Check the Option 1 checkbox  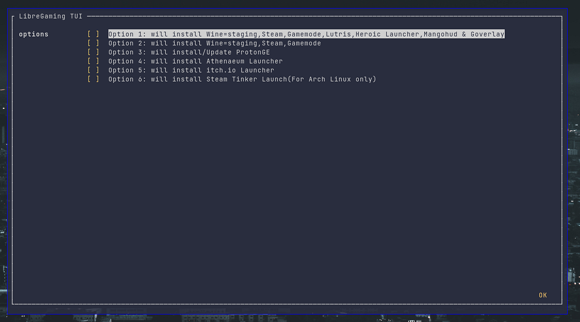pos(93,34)
